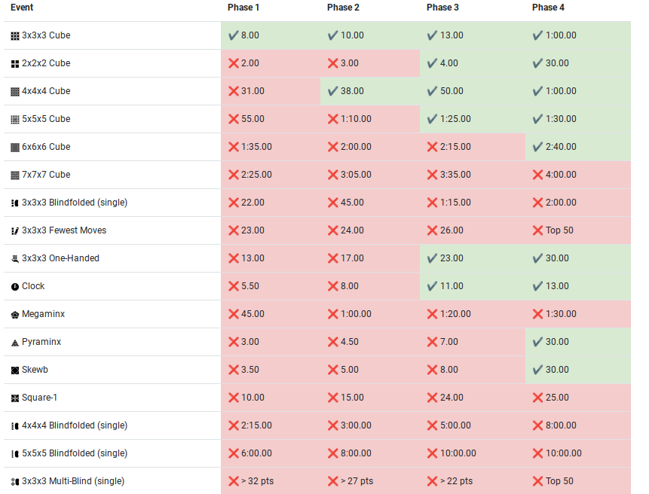The width and height of the screenshot is (649, 494).
Task: Select the Pyraminx row label
Action: 41,342
